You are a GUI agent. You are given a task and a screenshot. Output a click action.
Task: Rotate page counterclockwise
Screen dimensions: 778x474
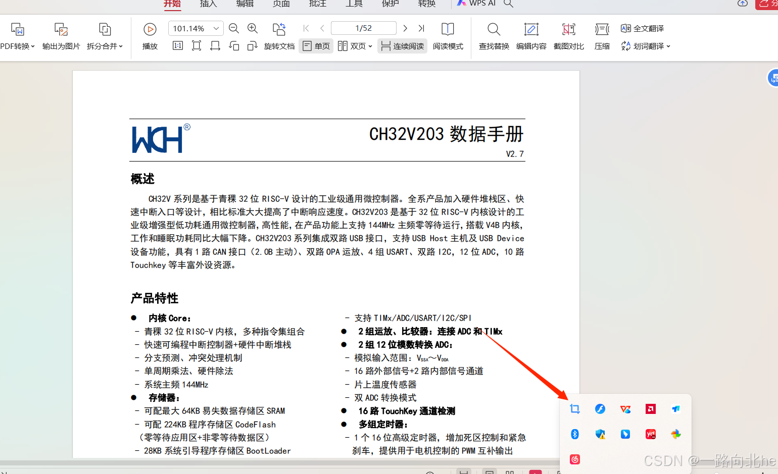[234, 46]
